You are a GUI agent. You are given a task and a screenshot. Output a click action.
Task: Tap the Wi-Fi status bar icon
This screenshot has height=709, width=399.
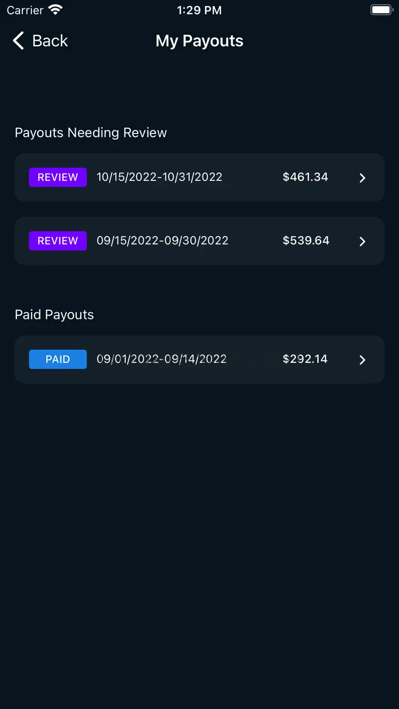[55, 10]
